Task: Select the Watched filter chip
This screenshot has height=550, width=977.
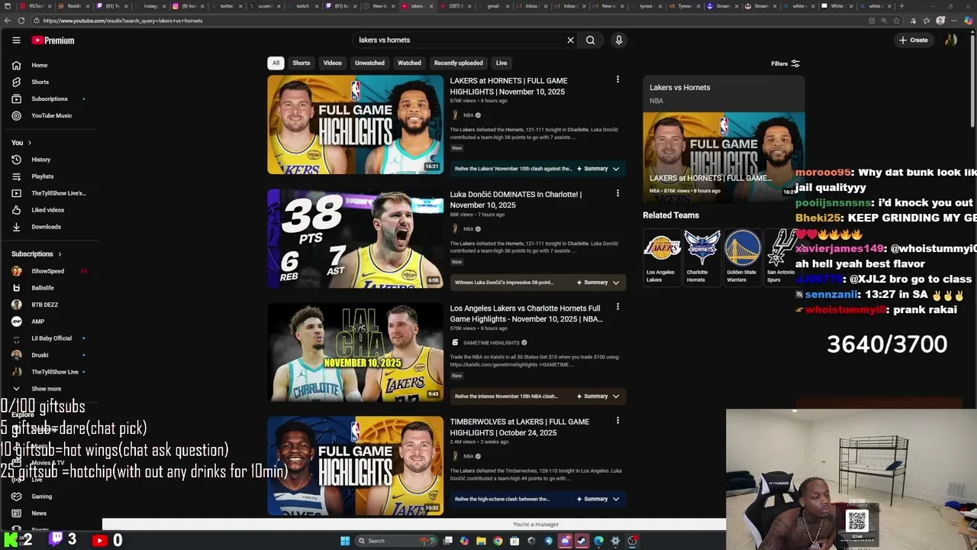Action: point(409,63)
